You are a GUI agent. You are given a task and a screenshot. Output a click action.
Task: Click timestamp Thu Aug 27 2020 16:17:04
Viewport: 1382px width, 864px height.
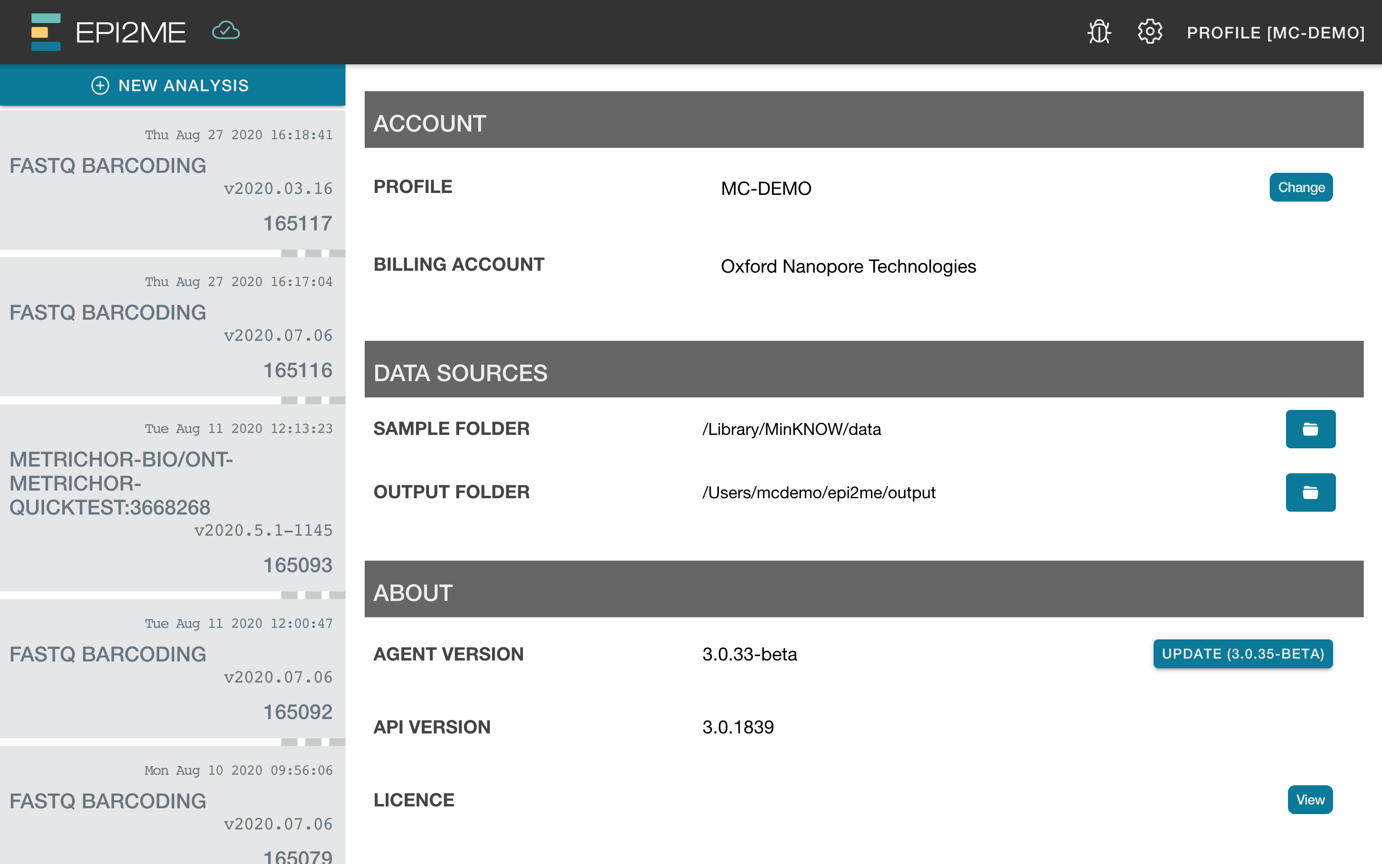coord(238,282)
